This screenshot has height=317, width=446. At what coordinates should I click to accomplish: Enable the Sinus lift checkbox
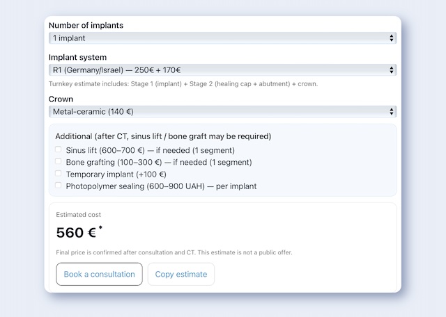coord(59,149)
